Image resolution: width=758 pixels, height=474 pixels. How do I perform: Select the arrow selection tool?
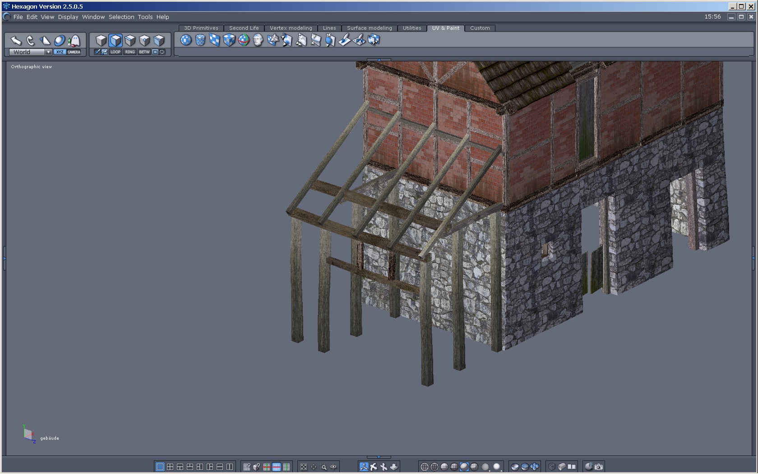[x=16, y=41]
